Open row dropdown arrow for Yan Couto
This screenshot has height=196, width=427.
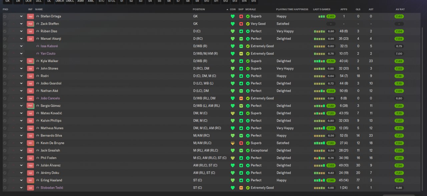pos(21,53)
